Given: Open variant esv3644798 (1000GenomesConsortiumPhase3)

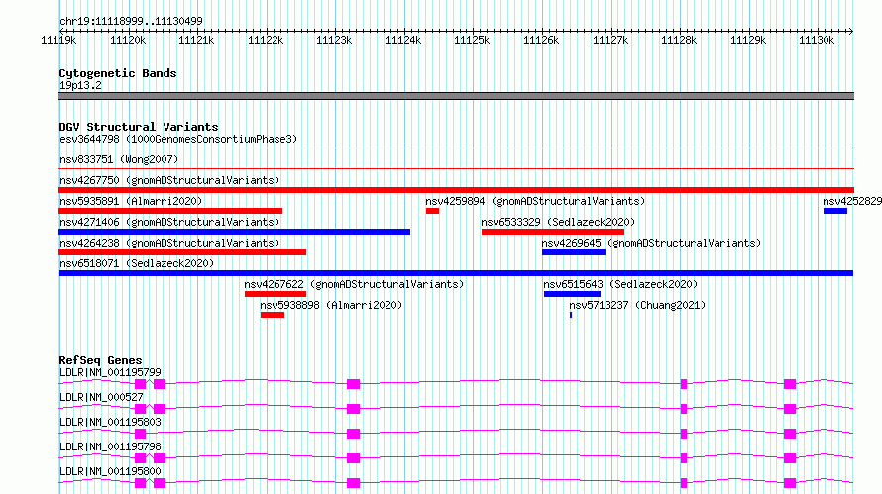Looking at the screenshot, I should (178, 139).
